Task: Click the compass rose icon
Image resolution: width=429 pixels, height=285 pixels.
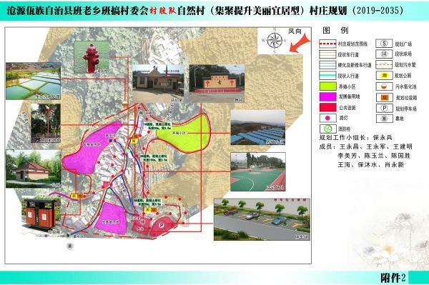Action: point(275,40)
